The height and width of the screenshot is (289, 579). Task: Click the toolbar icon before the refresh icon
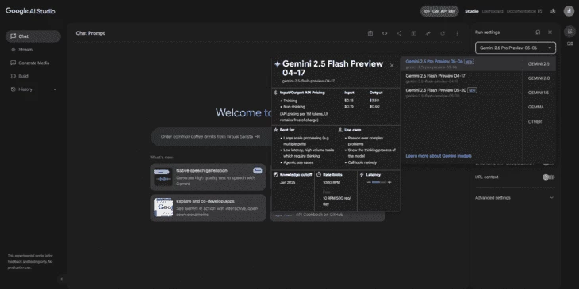point(428,33)
